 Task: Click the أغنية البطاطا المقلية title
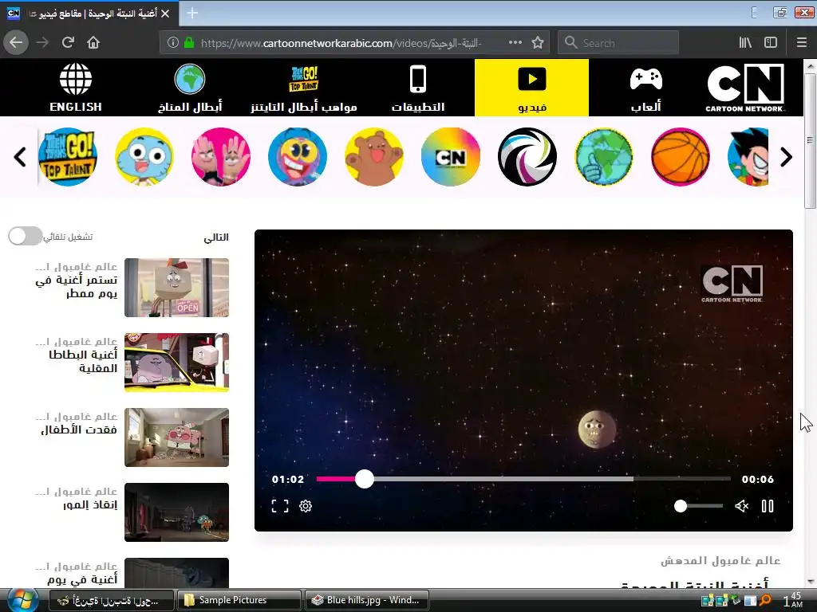point(83,361)
